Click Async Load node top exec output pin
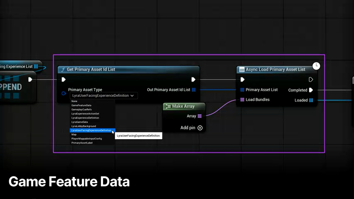 click(x=311, y=80)
